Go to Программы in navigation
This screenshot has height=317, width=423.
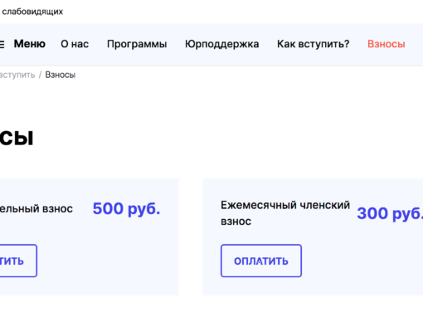click(137, 44)
